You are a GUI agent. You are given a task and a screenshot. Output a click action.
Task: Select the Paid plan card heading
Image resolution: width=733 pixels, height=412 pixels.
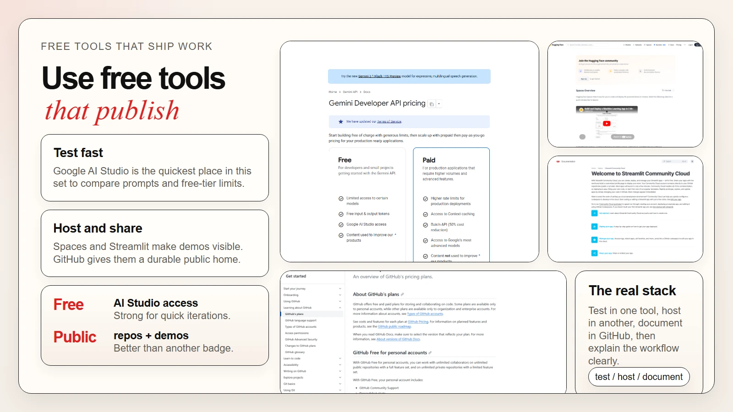pyautogui.click(x=429, y=160)
